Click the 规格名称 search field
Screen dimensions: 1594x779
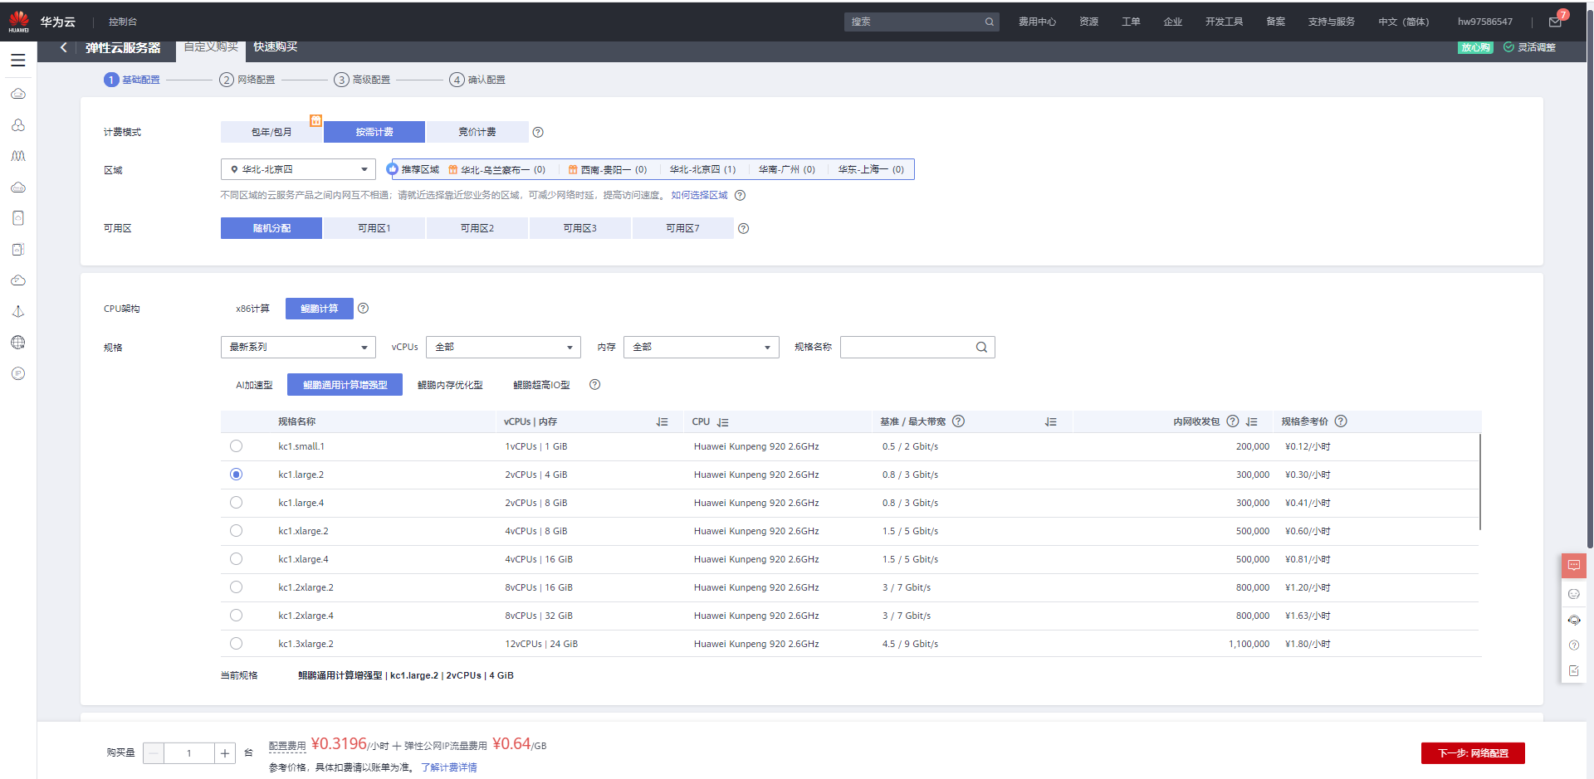917,347
